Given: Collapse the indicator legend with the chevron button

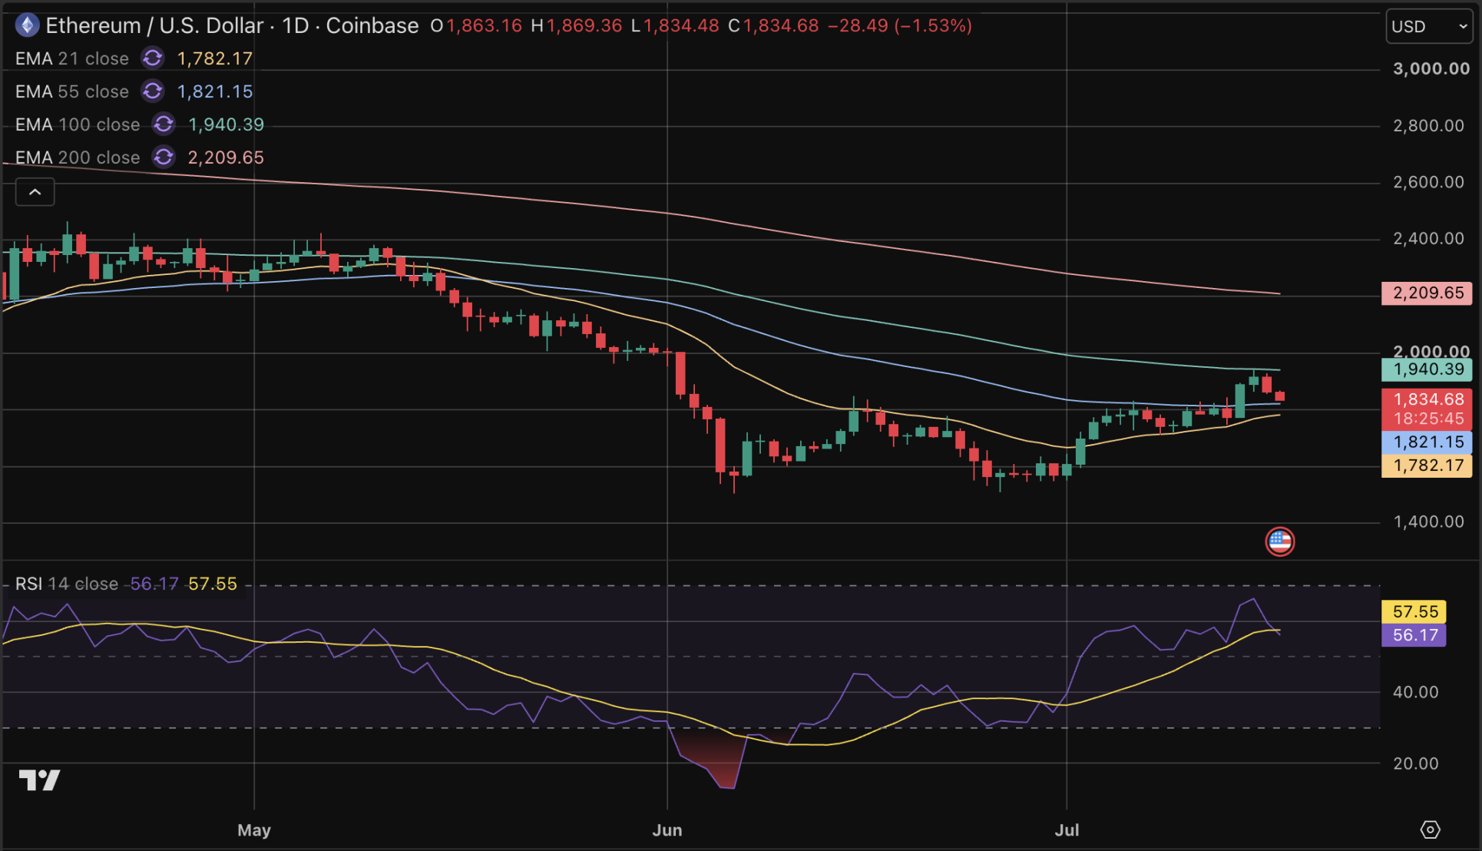Looking at the screenshot, I should coord(35,192).
